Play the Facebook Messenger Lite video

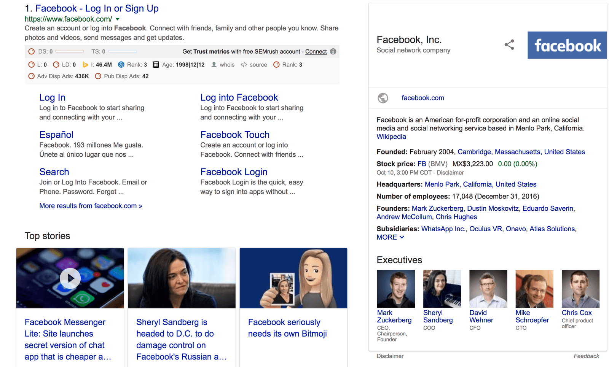70,278
